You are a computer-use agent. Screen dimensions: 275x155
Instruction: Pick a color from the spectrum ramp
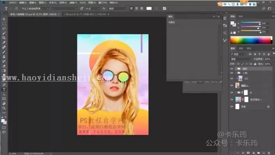tap(251, 40)
